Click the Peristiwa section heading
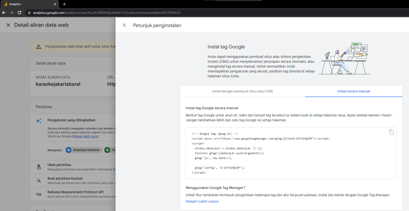The image size is (409, 211). [x=44, y=107]
